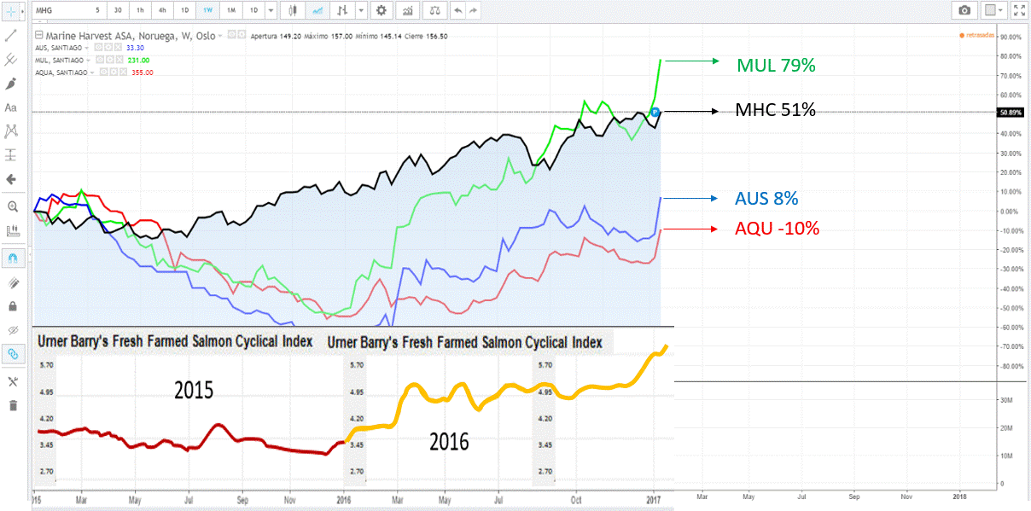The height and width of the screenshot is (511, 1031).
Task: Select the Aa text annotation tool
Action: click(11, 107)
